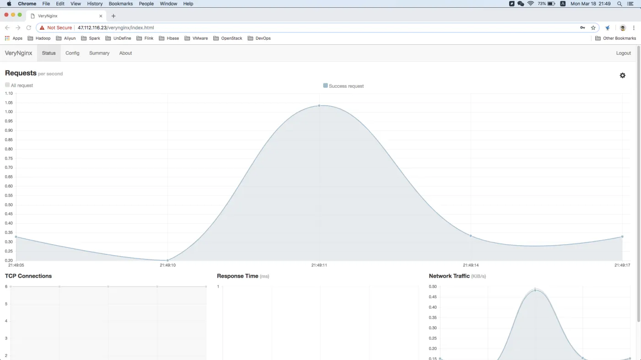
Task: Open the Aliyun bookmarks folder
Action: click(65, 38)
